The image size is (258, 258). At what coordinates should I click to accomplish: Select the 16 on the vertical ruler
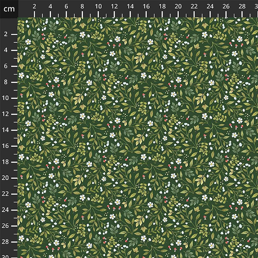pyautogui.click(x=5, y=146)
